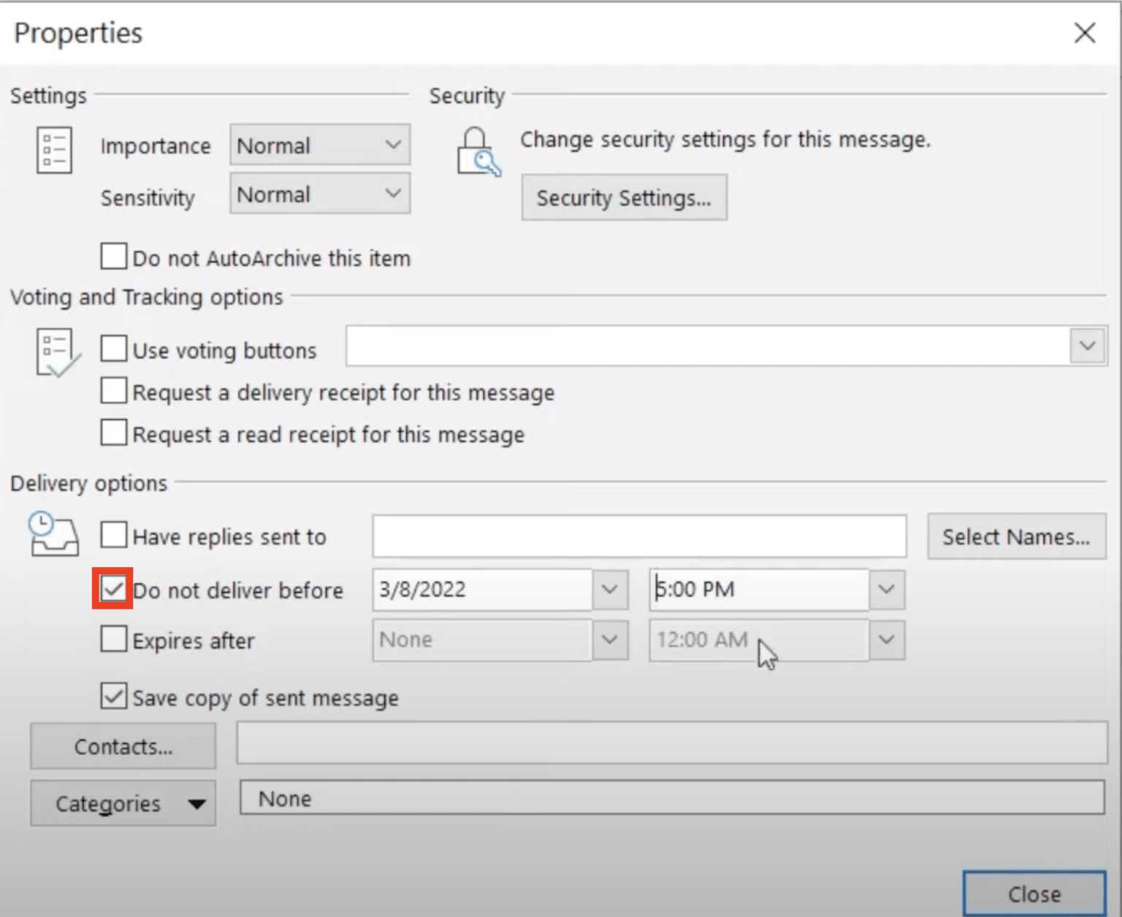Enable Do not AutoArchive this item
Viewport: 1122px width, 917px height.
(112, 256)
